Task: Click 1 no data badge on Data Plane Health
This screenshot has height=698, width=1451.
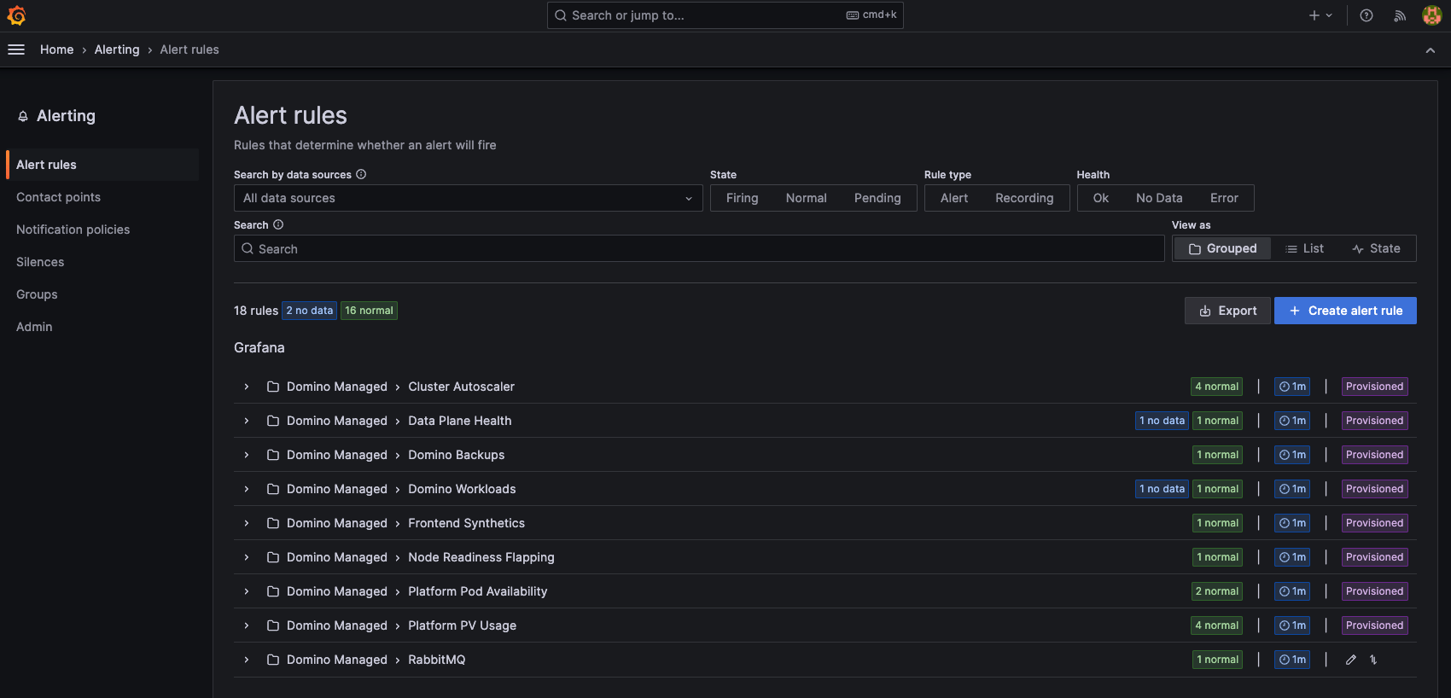Action: (1162, 421)
